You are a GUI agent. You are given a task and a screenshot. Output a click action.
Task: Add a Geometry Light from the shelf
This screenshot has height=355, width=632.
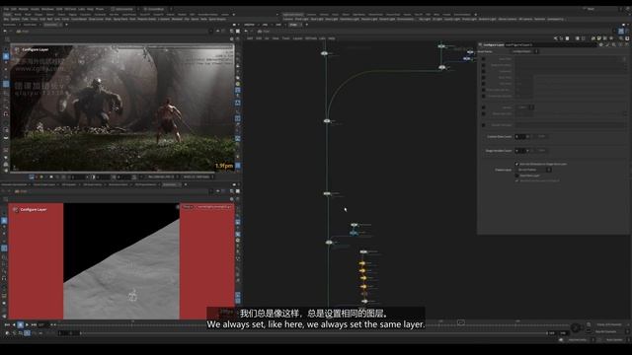[349, 19]
